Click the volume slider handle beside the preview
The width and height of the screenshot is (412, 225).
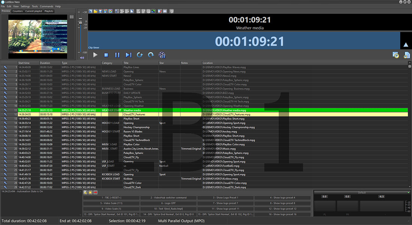tap(80, 22)
